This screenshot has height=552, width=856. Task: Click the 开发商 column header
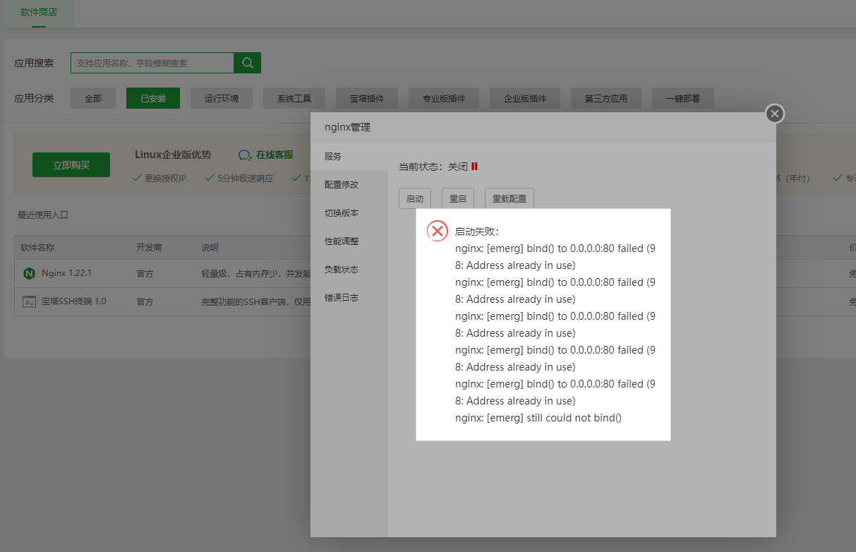click(x=149, y=248)
